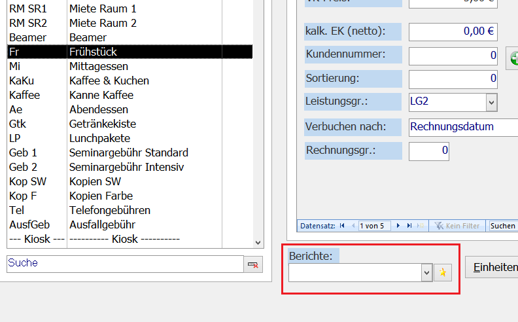Clear the search with the Suche reset icon
Screen dimensions: 518x322
click(x=252, y=264)
